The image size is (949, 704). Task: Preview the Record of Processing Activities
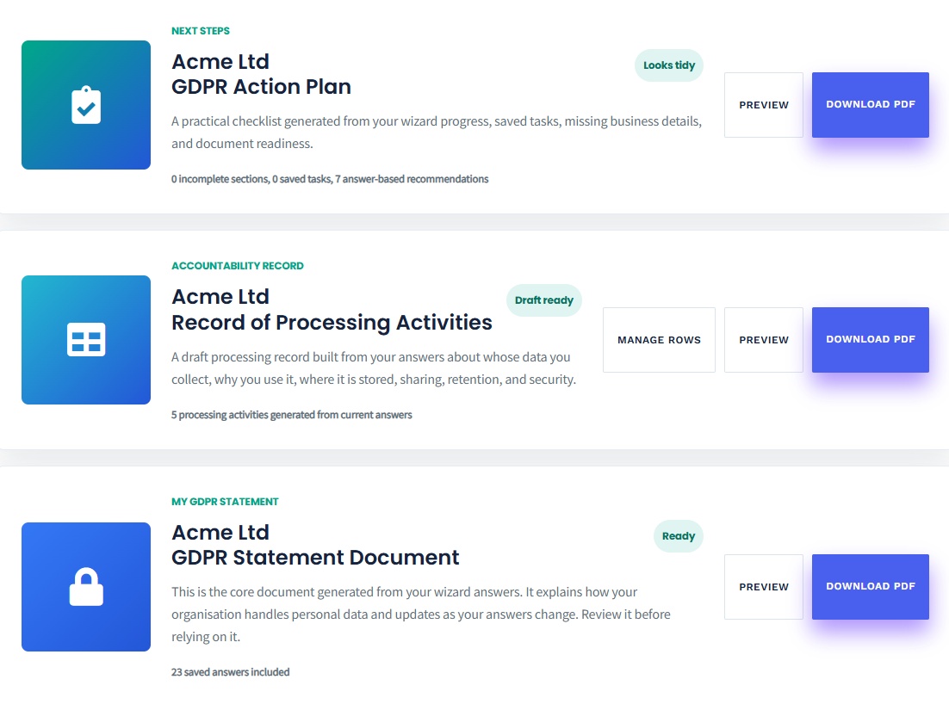[763, 339]
